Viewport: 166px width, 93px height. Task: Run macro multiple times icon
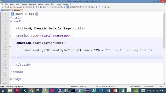click(x=89, y=7)
